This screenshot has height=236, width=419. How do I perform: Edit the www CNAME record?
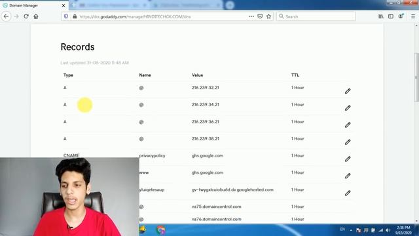[x=348, y=176]
